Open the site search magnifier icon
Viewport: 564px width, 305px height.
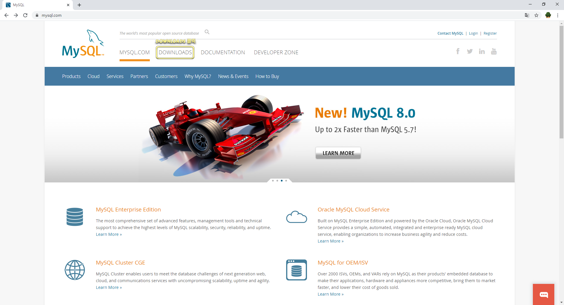click(x=207, y=32)
